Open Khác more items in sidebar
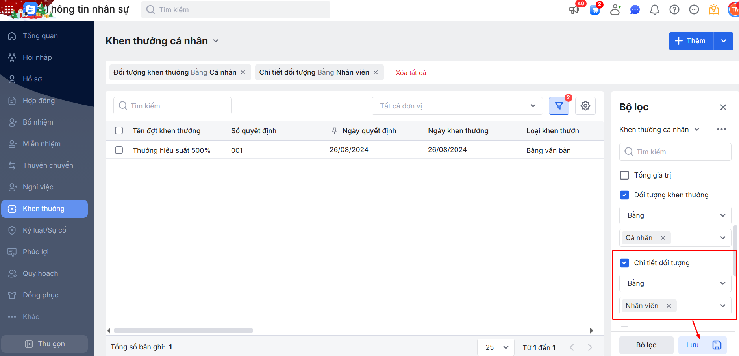739x356 pixels. (x=44, y=317)
